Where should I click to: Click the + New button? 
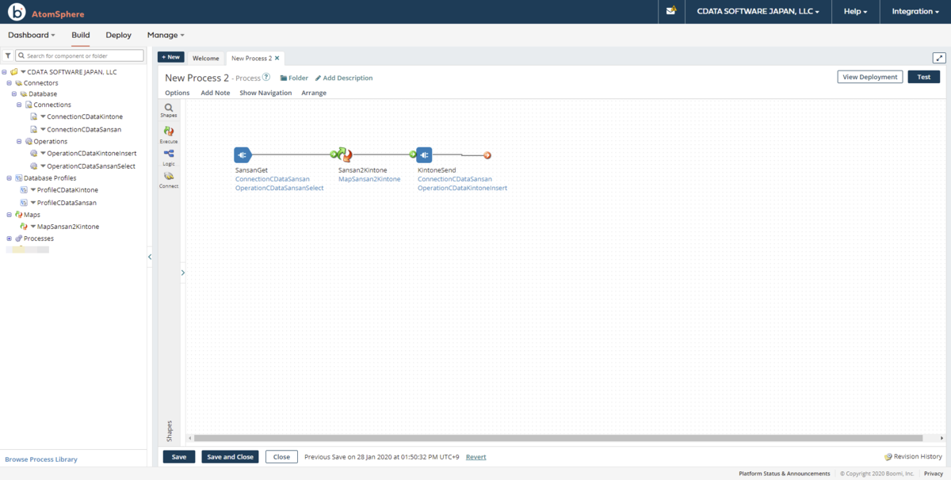click(170, 57)
